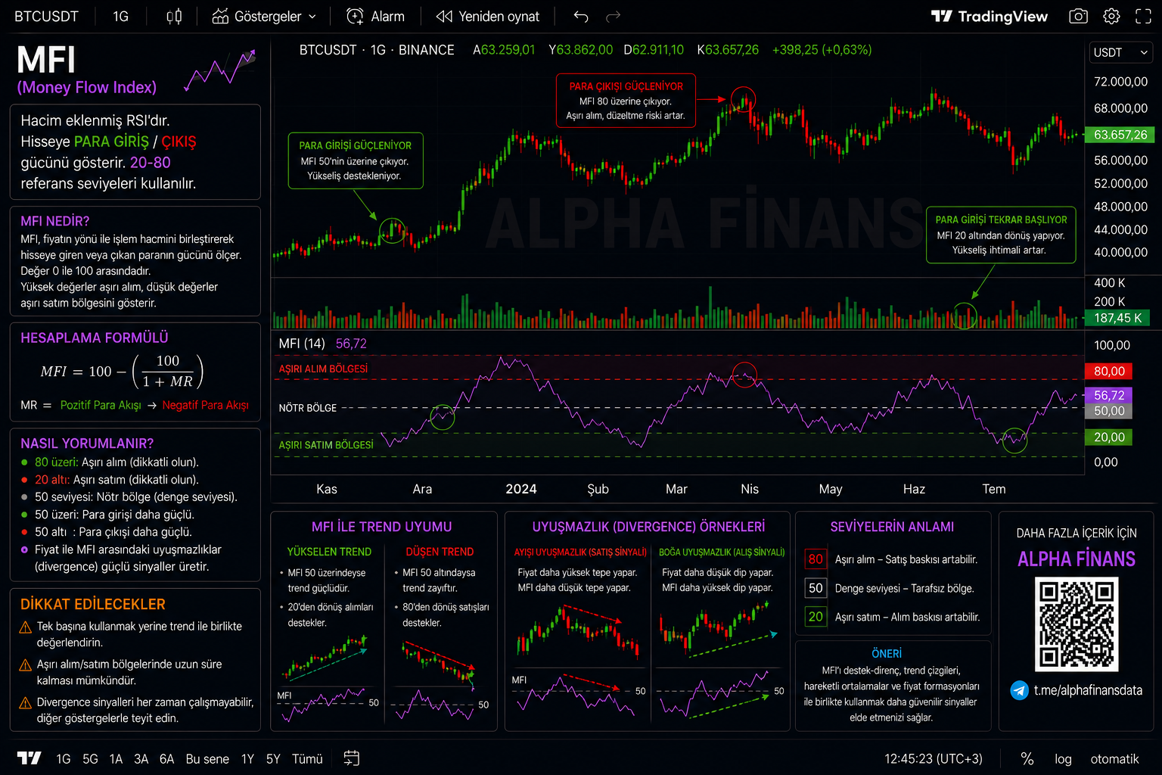Screen dimensions: 1162x775
Task: Choose the 6A time range
Action: click(x=166, y=759)
